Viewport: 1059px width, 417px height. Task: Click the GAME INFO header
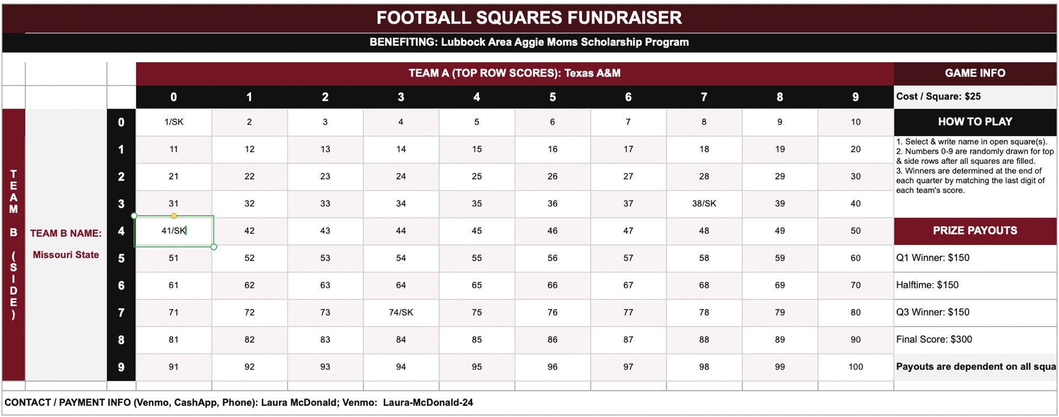975,73
